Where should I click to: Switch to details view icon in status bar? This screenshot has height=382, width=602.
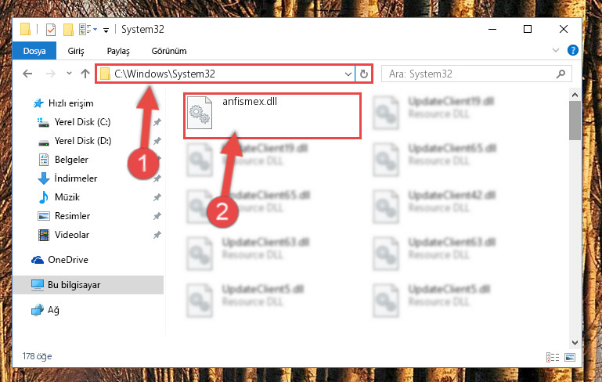tap(553, 358)
